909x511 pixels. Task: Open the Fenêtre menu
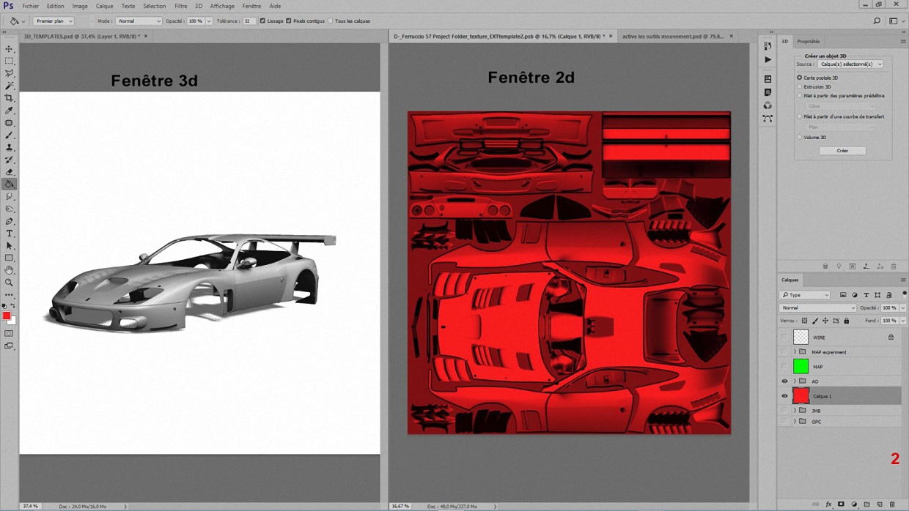click(251, 6)
